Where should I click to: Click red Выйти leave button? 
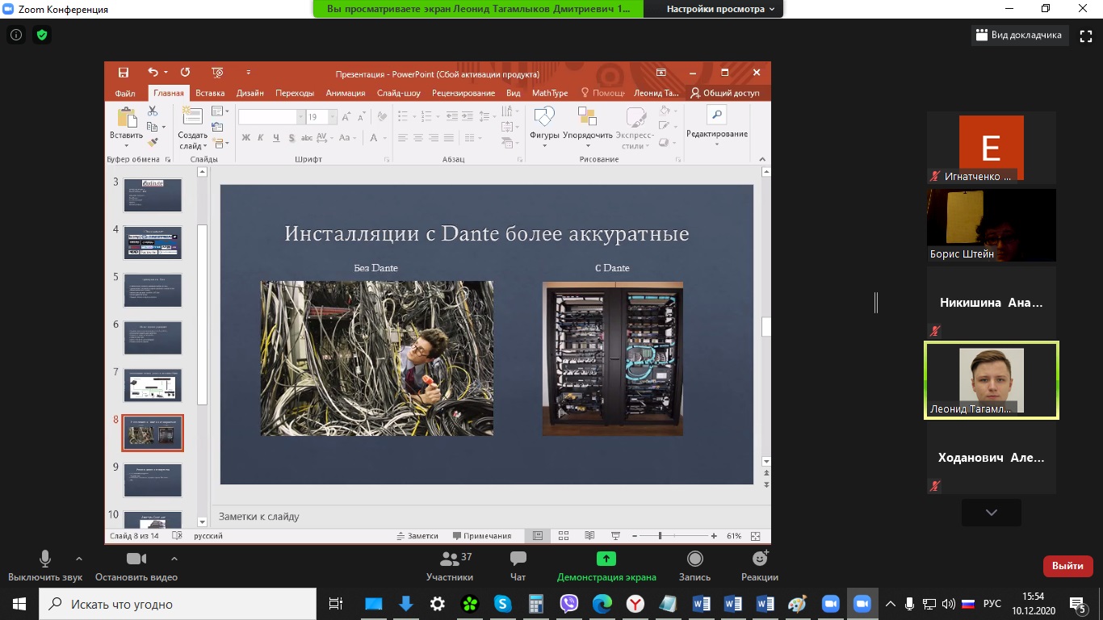tap(1067, 566)
